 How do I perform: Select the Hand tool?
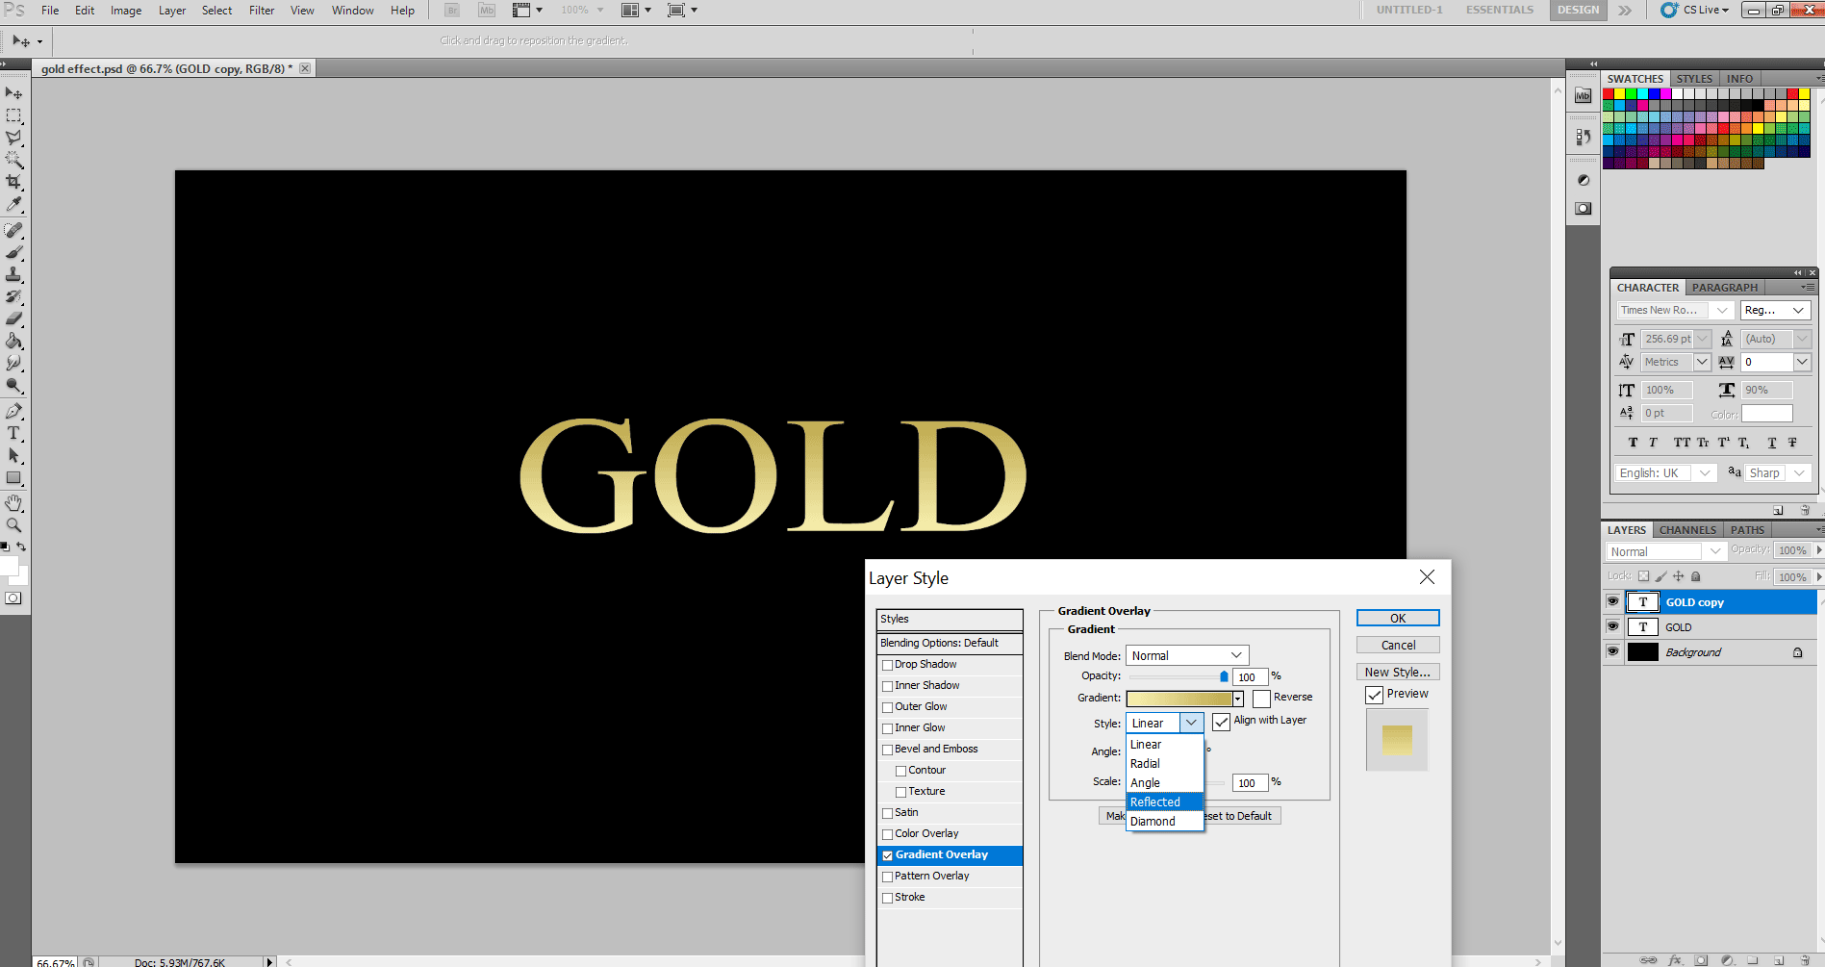(13, 501)
